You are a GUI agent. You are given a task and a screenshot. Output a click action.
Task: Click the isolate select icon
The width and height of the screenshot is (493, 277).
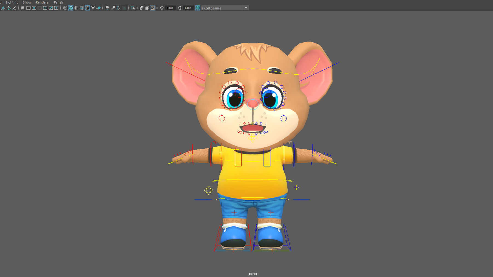[133, 8]
